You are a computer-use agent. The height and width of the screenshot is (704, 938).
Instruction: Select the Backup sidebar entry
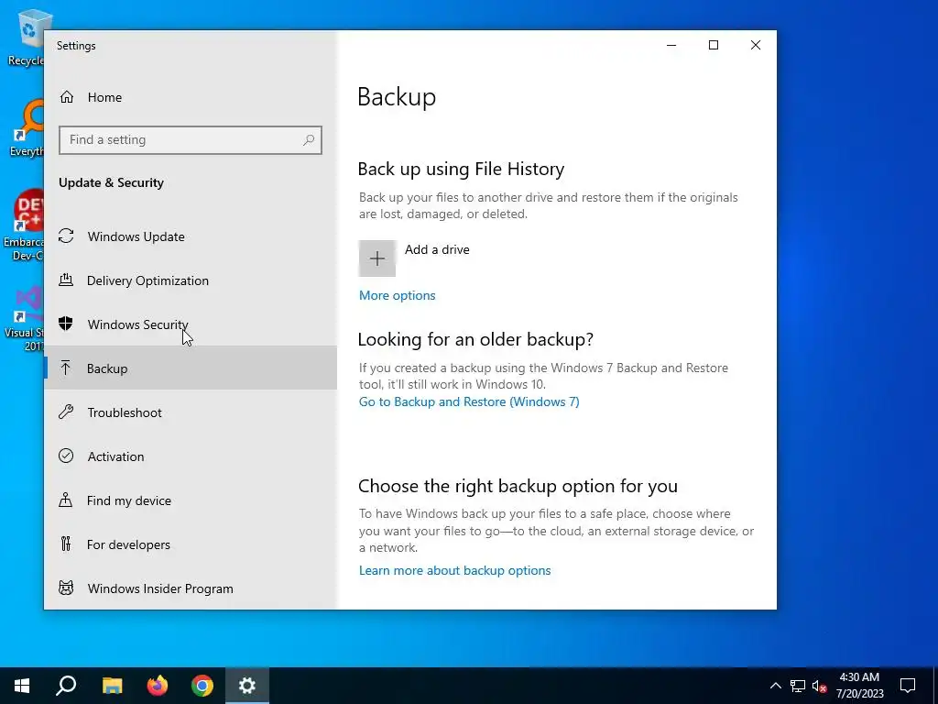[x=191, y=368]
